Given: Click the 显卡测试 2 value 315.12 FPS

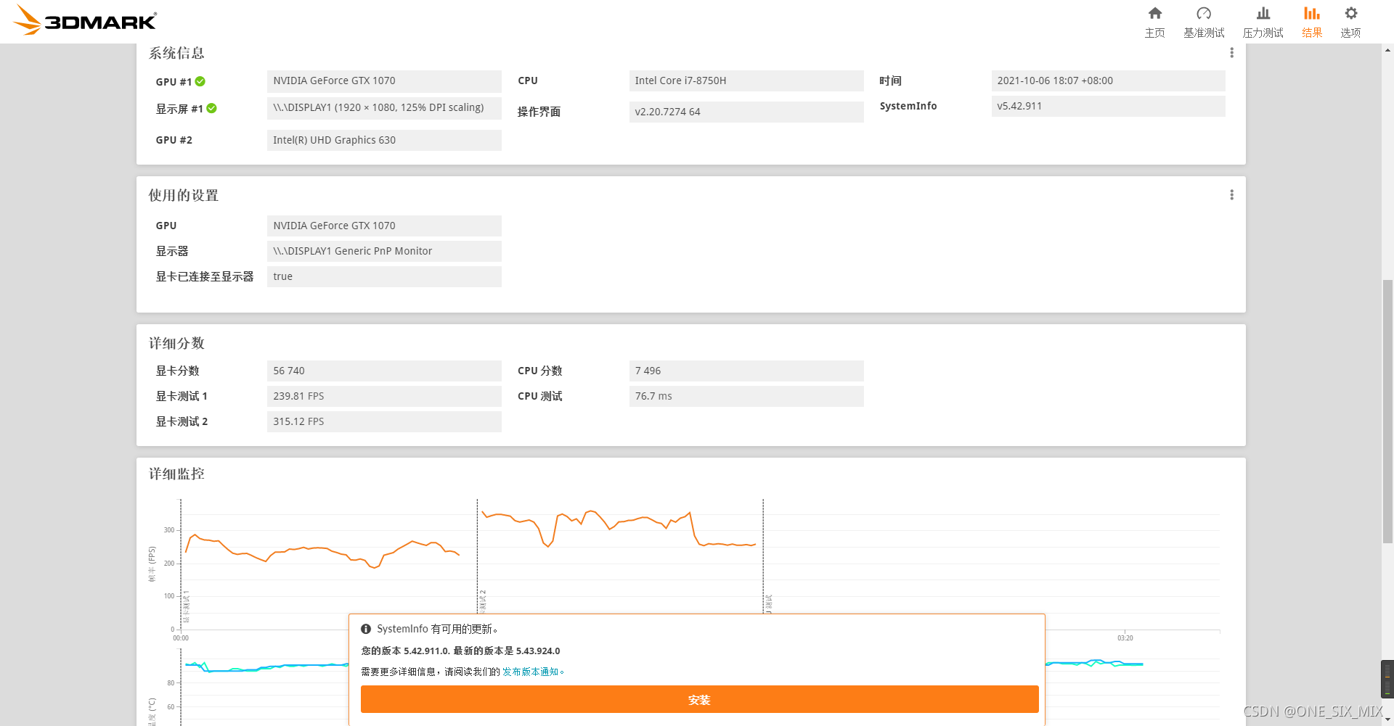Looking at the screenshot, I should [384, 421].
